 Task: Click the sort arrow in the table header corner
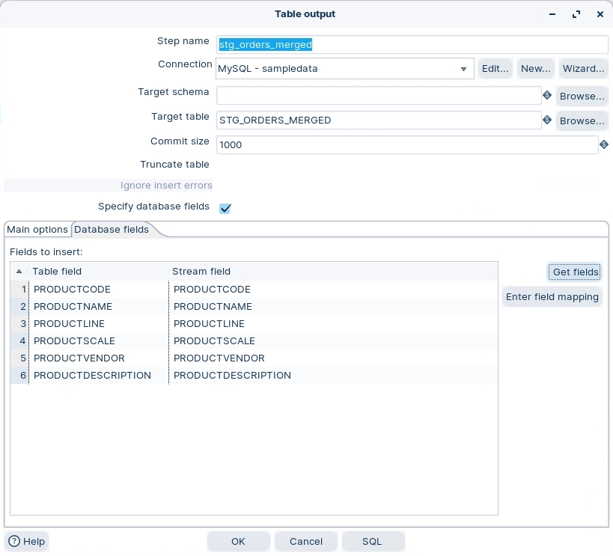pos(19,272)
